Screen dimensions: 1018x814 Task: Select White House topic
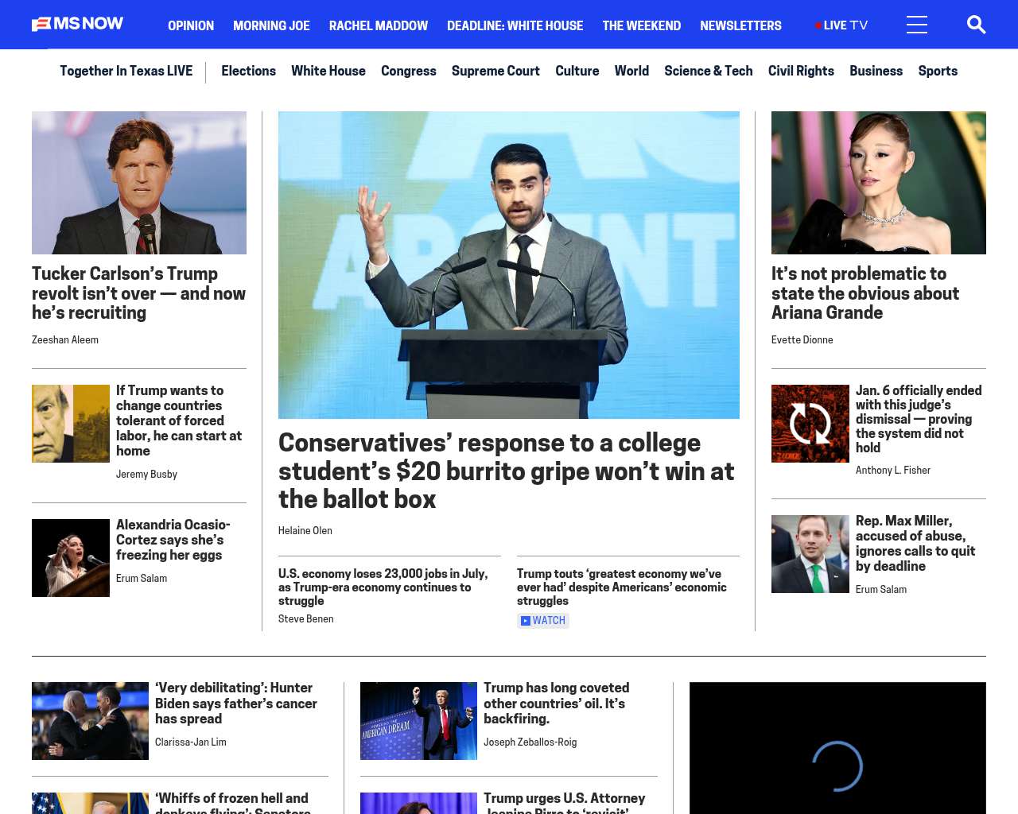pyautogui.click(x=328, y=71)
